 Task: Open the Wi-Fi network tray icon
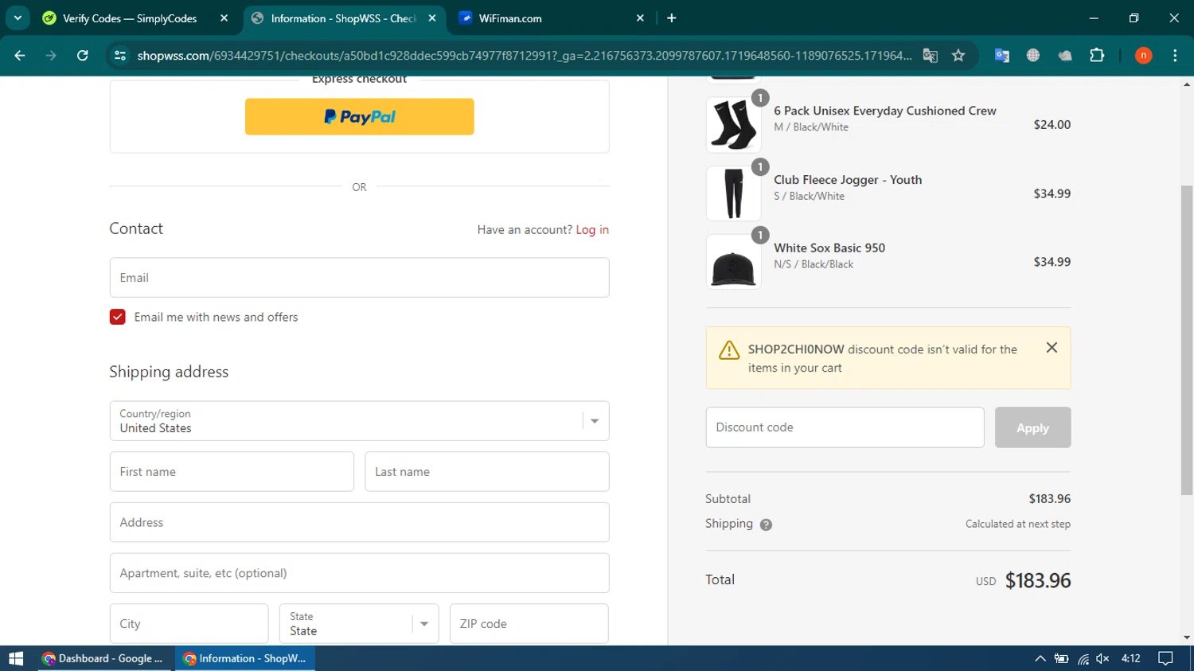pyautogui.click(x=1083, y=658)
